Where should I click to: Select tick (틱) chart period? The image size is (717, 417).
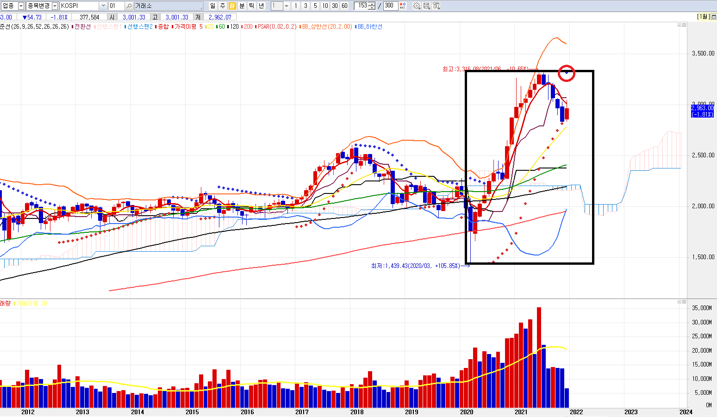click(251, 6)
